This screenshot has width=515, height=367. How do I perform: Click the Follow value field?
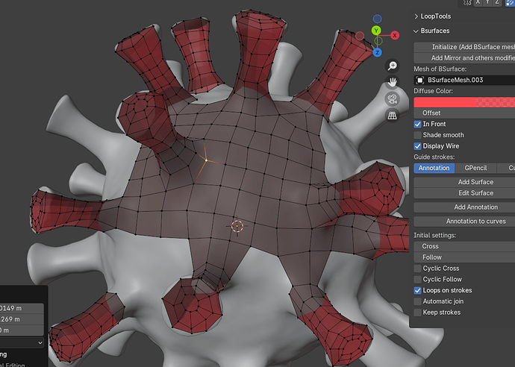click(464, 257)
